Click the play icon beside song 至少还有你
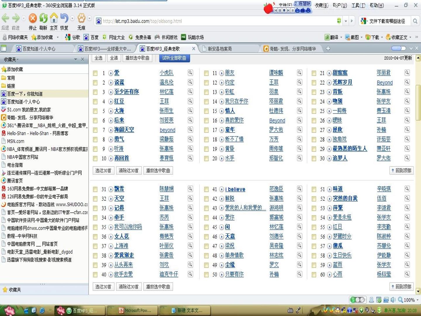Viewport: 421px width, 316px height. pyautogui.click(x=111, y=92)
